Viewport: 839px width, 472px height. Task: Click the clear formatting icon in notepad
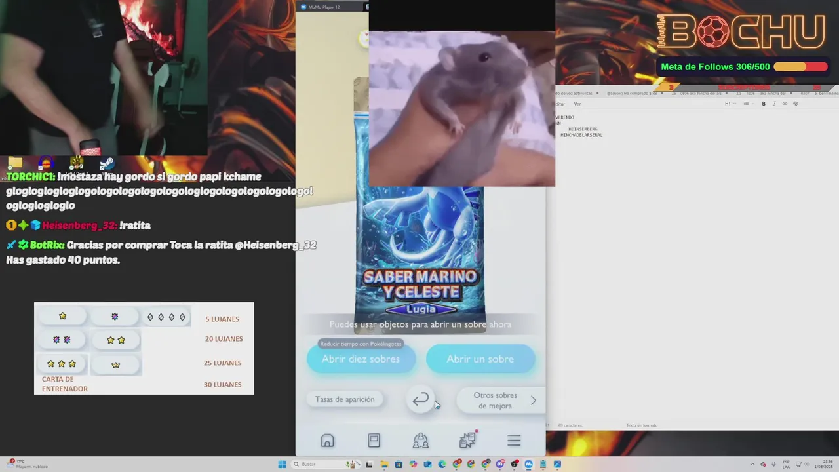coord(796,104)
